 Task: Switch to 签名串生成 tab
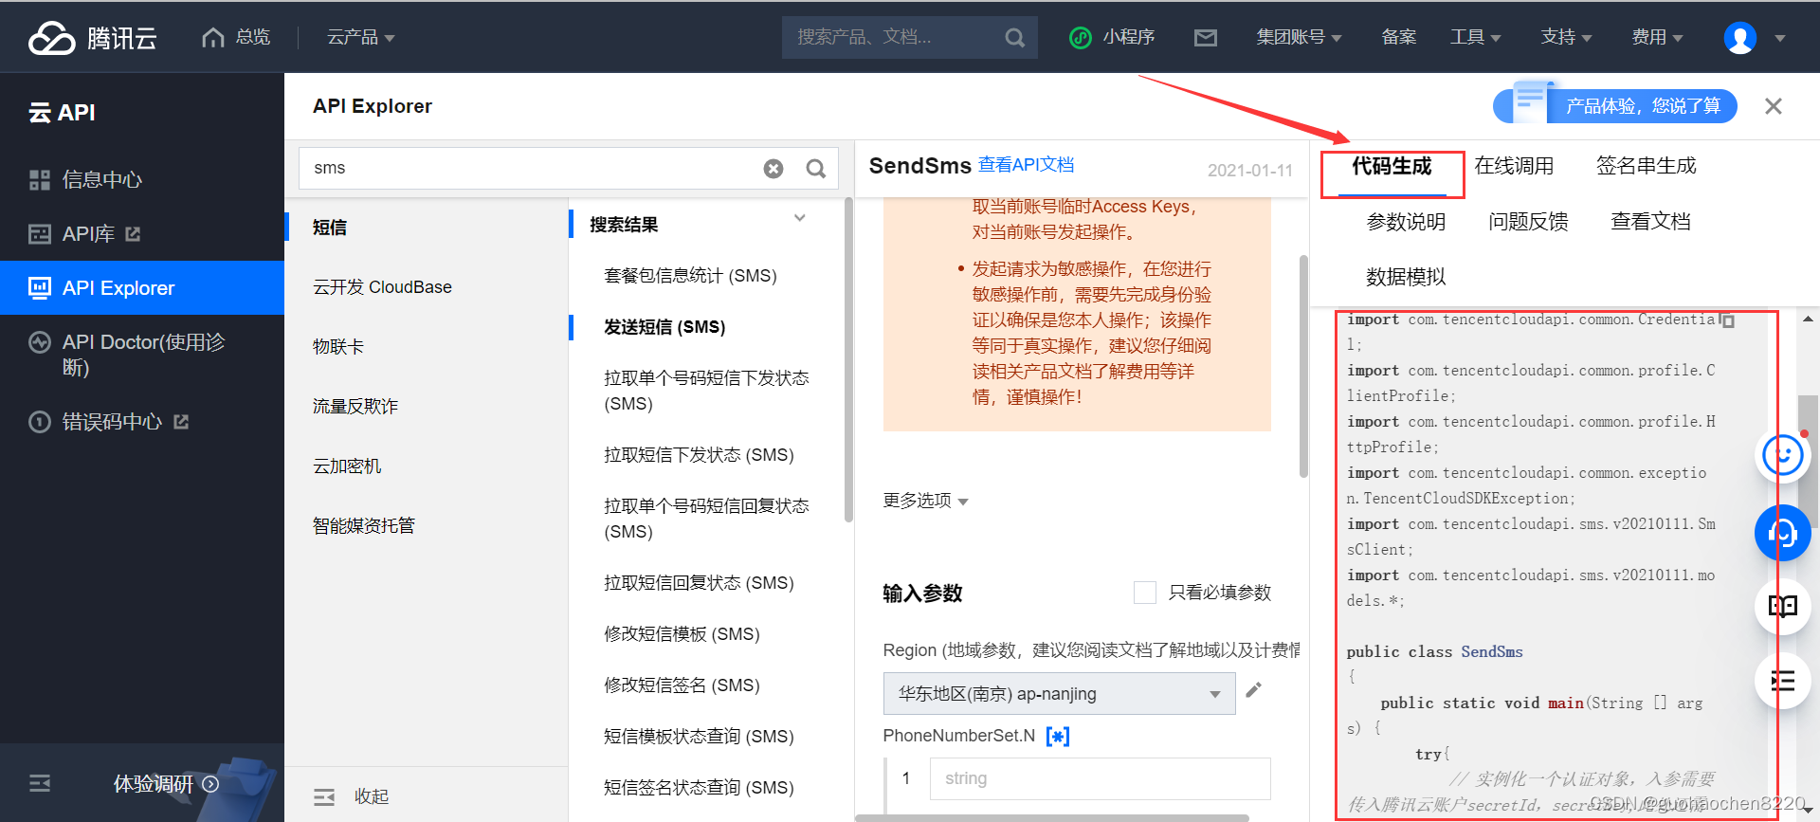(x=1646, y=167)
